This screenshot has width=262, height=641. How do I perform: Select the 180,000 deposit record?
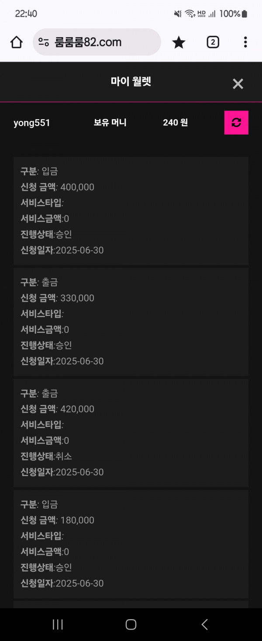(131, 544)
